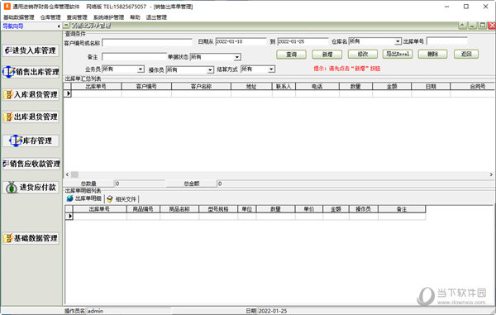Click 单价 column header in detail table
Image resolution: width=496 pixels, height=315 pixels.
(x=309, y=209)
